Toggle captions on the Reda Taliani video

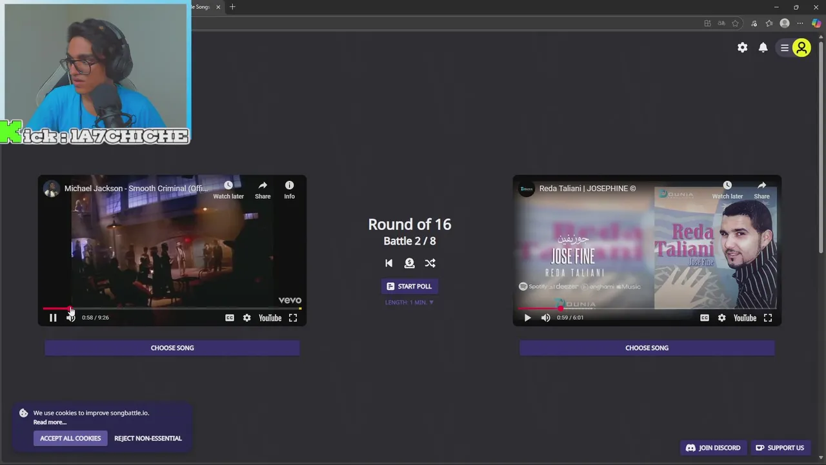(x=704, y=318)
